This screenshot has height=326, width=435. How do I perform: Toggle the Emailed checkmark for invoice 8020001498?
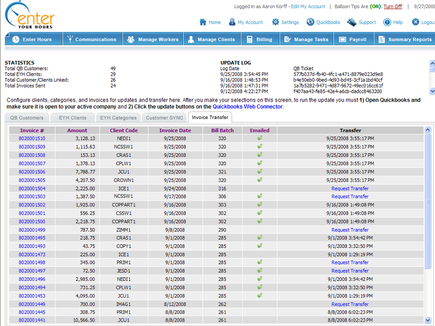click(x=259, y=262)
